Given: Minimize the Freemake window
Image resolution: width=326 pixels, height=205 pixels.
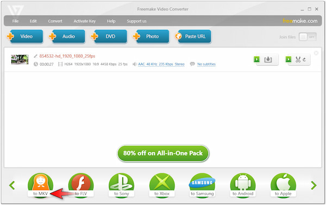Looking at the screenshot, I should point(302,10).
